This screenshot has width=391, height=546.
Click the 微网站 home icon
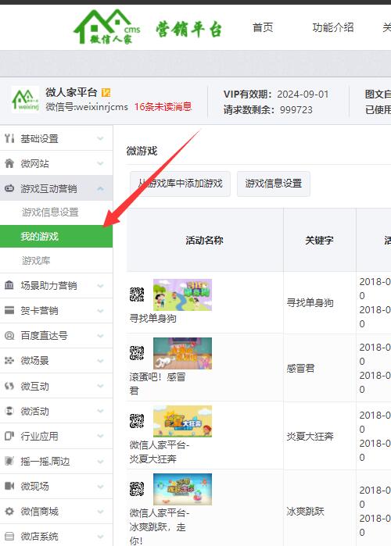tap(9, 163)
